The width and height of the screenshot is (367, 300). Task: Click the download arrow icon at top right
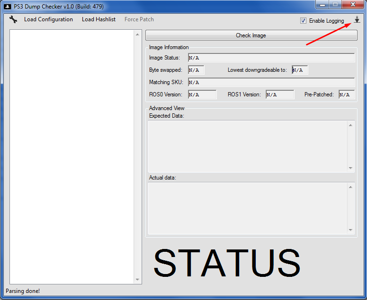click(x=357, y=20)
